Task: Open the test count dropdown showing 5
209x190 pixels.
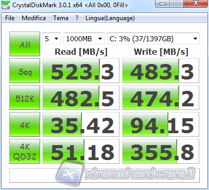Action: click(51, 39)
